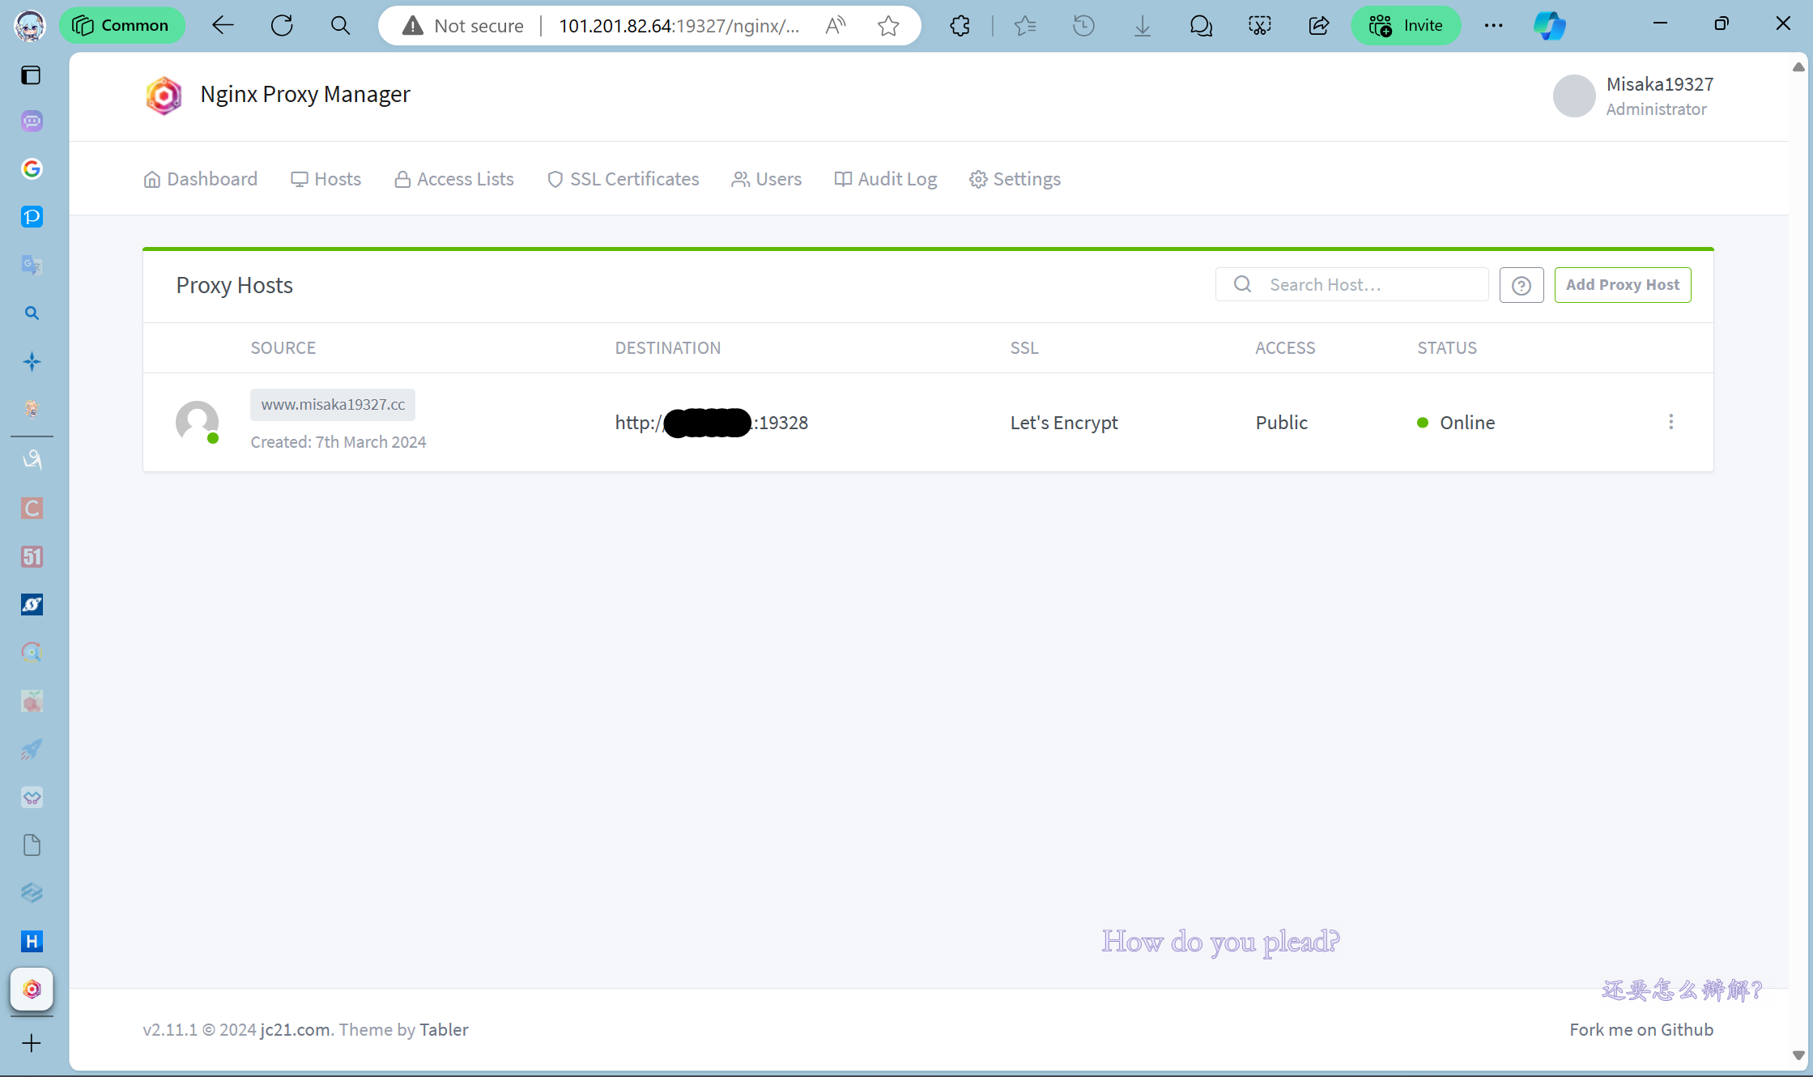Click the screenshot capture icon

tap(1260, 25)
